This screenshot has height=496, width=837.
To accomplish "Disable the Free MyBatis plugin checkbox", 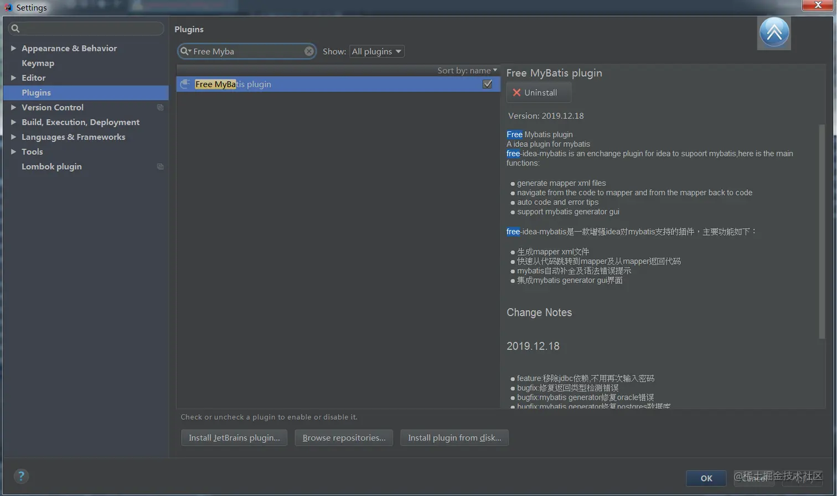I will pyautogui.click(x=487, y=84).
